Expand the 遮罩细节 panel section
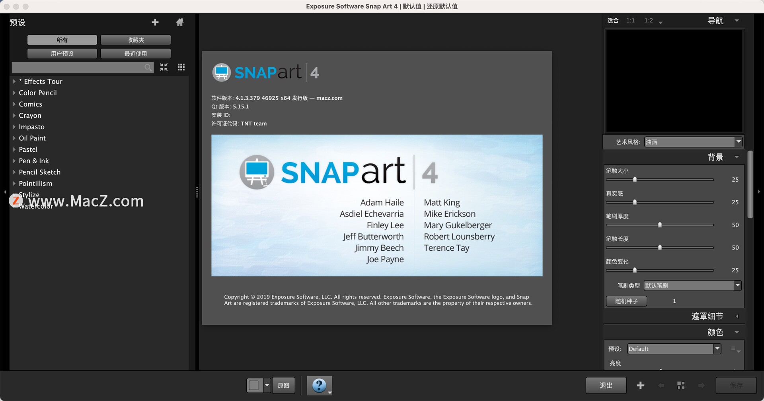This screenshot has height=401, width=764. click(737, 316)
